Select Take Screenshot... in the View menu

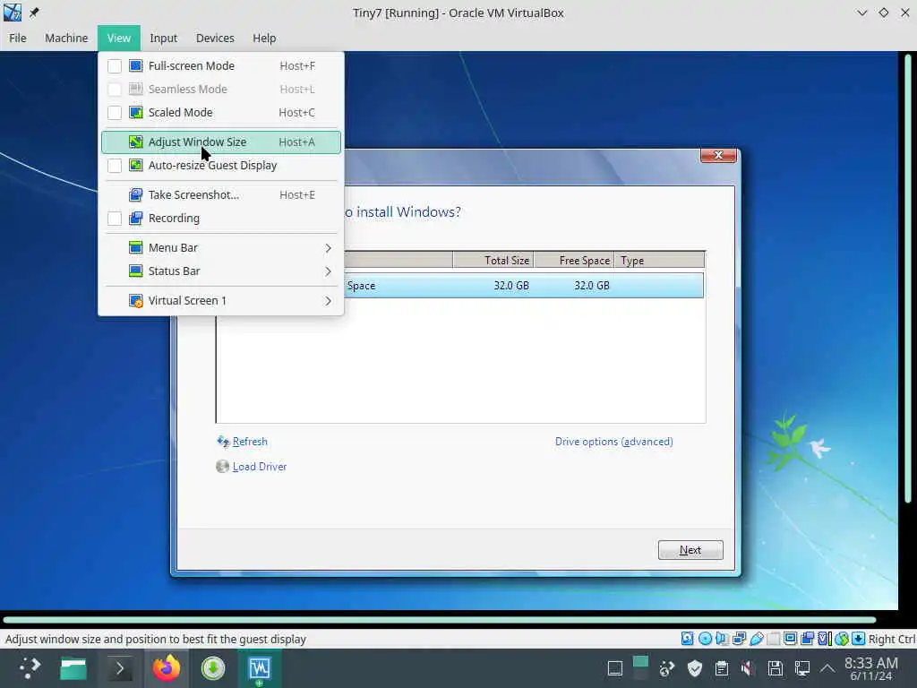coord(221,194)
